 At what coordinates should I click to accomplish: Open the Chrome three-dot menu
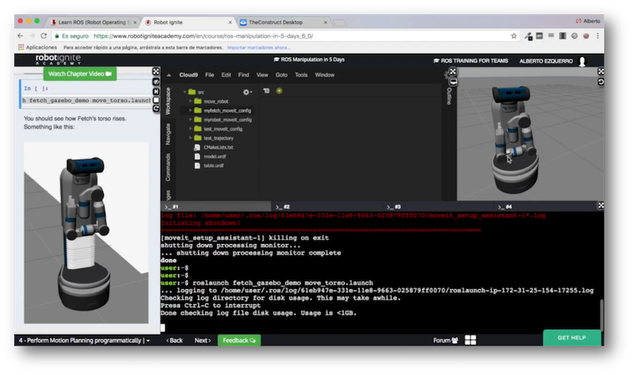[597, 36]
